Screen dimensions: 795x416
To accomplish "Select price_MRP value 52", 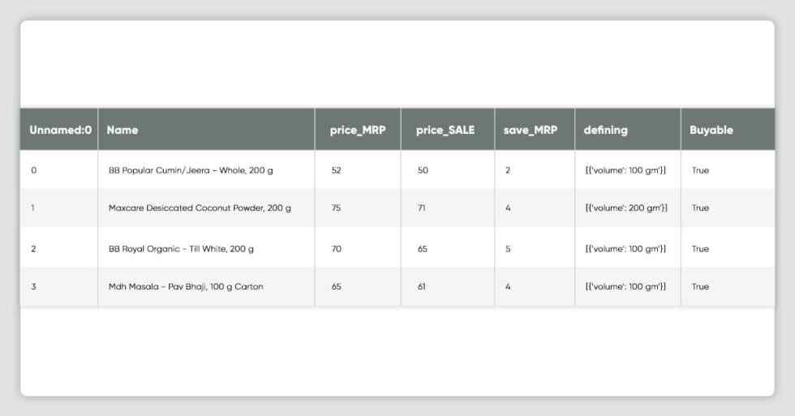I will click(336, 170).
